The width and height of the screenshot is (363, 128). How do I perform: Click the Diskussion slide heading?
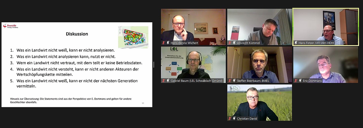coord(77,34)
